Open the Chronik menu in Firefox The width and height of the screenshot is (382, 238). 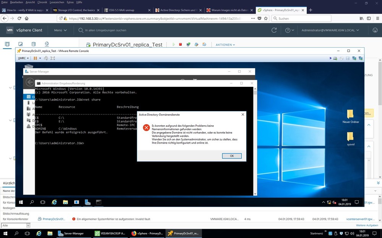(42, 2)
